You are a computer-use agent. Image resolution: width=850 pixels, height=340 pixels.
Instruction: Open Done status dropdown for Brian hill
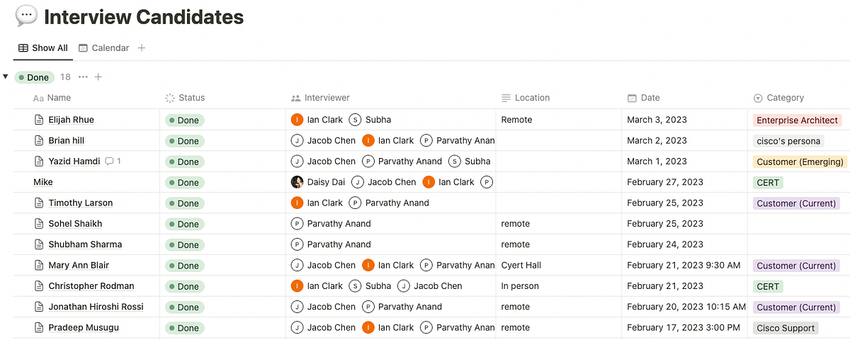[x=184, y=141]
